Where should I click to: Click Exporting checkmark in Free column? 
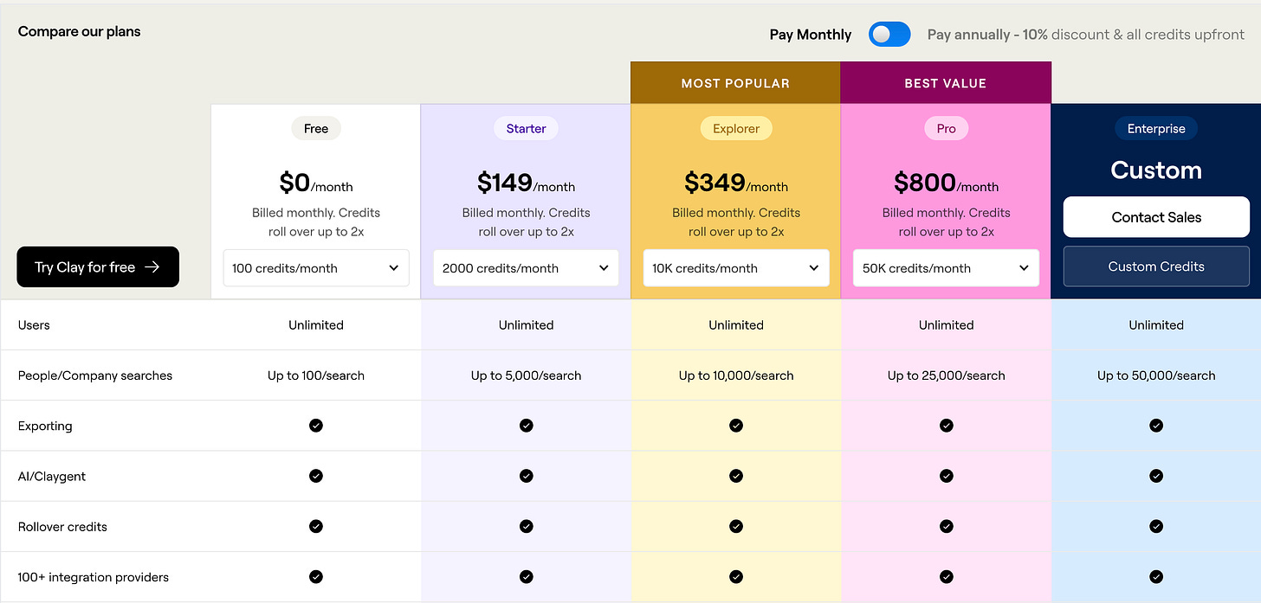coord(316,426)
